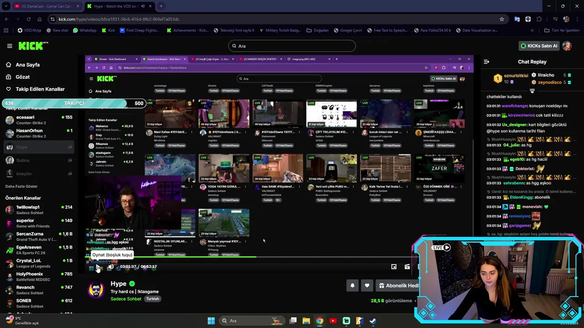Screen dimensions: 584x328
Task: Open the Doğadan bookmarks folder
Action: point(318,31)
